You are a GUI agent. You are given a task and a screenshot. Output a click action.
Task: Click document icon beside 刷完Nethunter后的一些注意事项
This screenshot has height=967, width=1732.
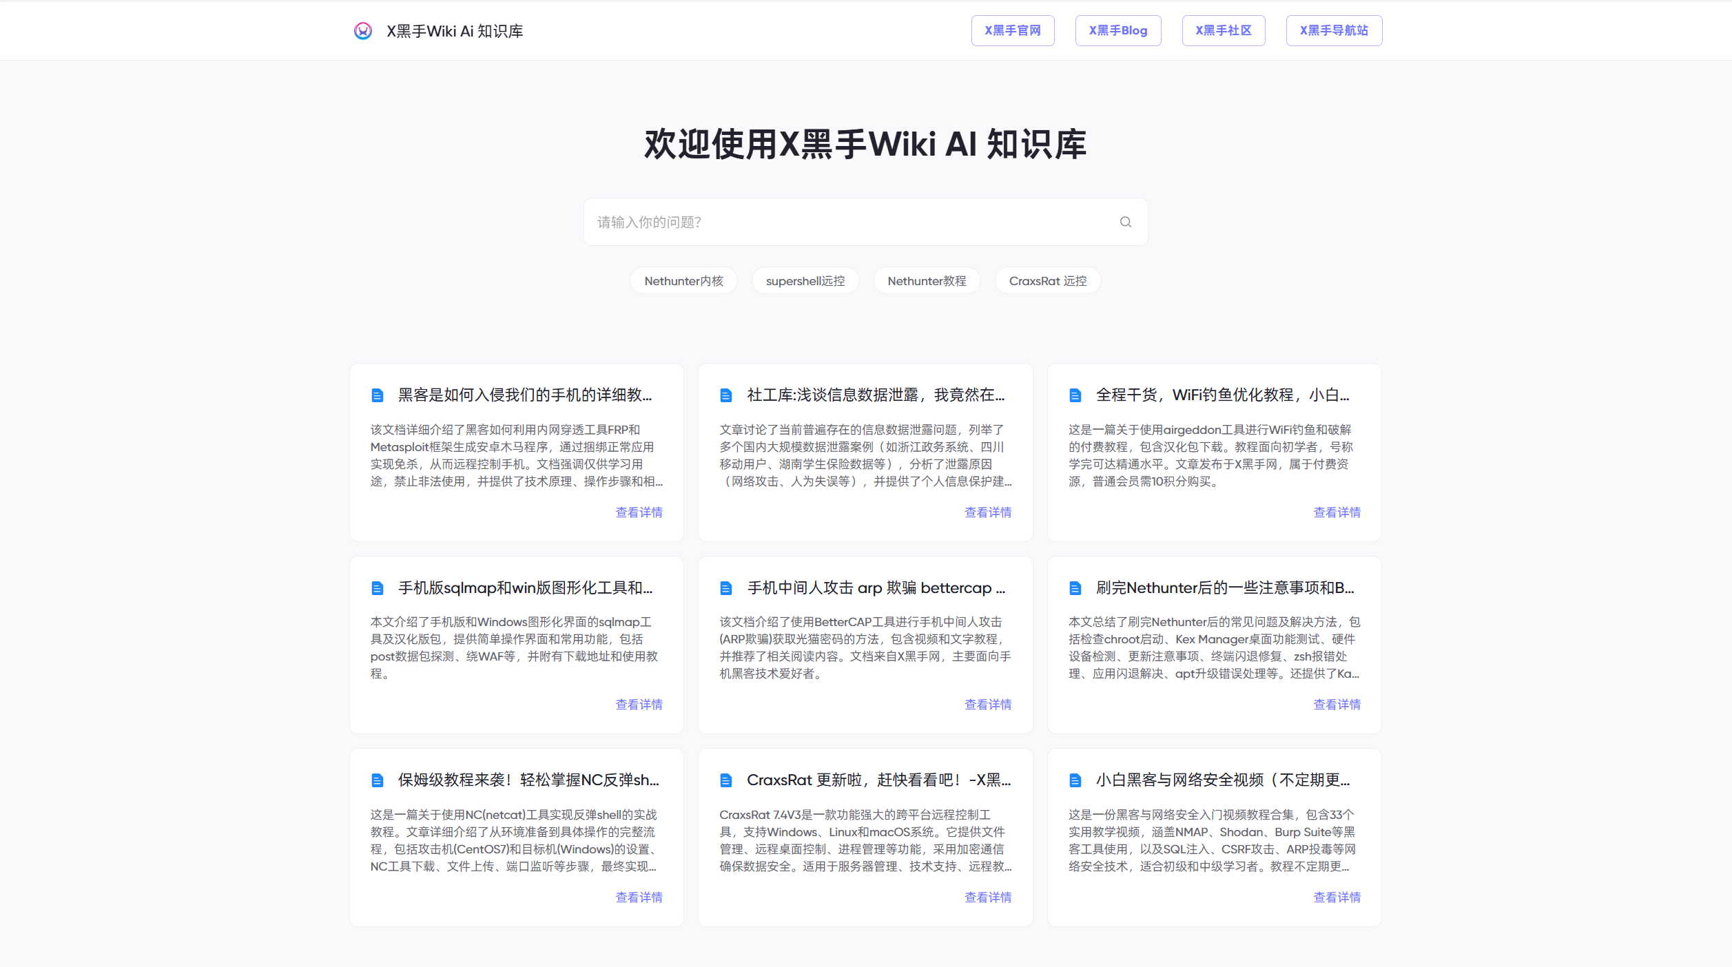coord(1075,588)
